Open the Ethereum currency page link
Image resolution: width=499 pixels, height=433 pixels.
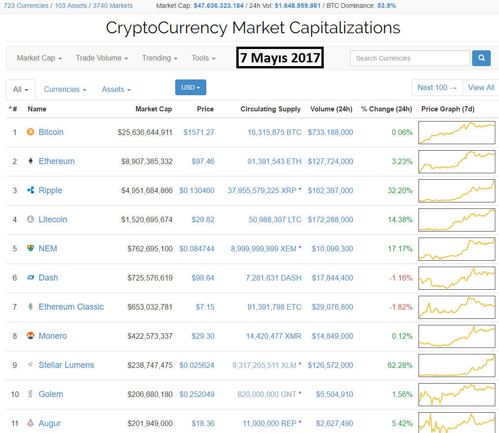click(x=56, y=161)
